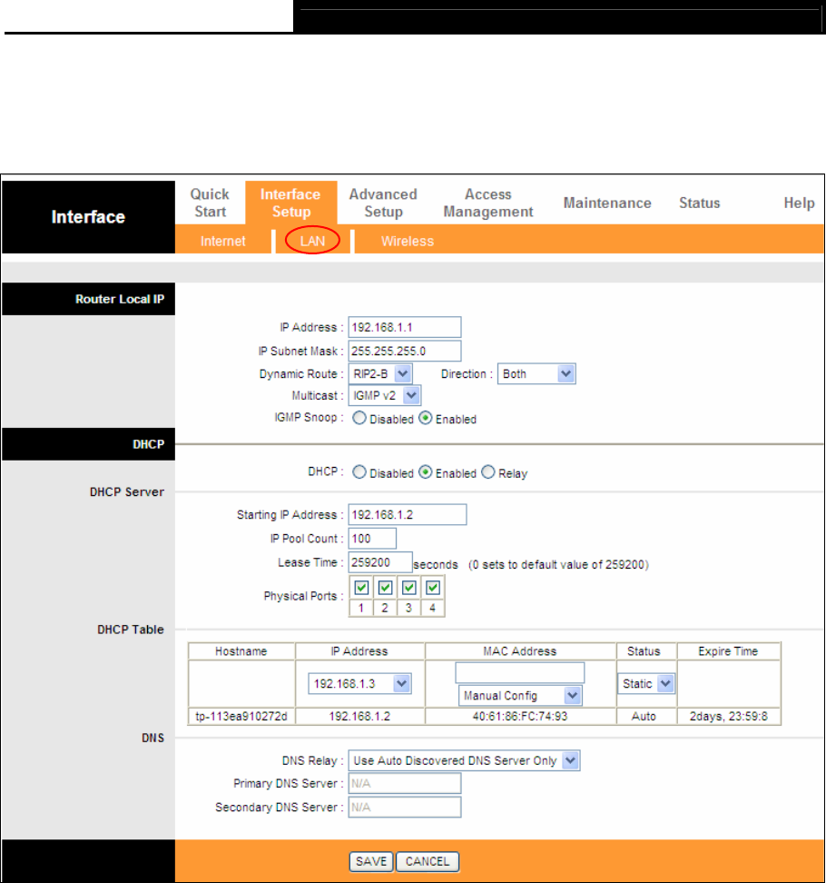Open the DNS Relay dropdown

pos(464,760)
